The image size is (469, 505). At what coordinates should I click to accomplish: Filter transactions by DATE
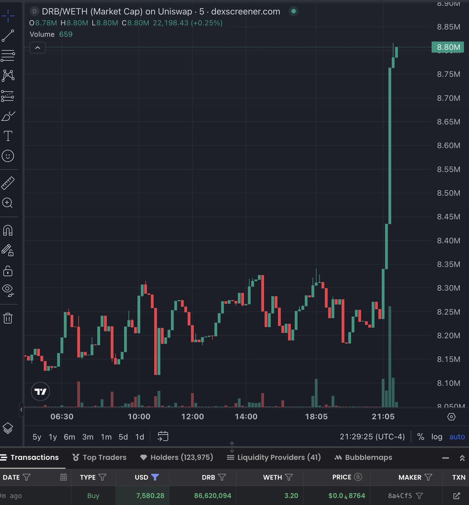[x=27, y=477]
